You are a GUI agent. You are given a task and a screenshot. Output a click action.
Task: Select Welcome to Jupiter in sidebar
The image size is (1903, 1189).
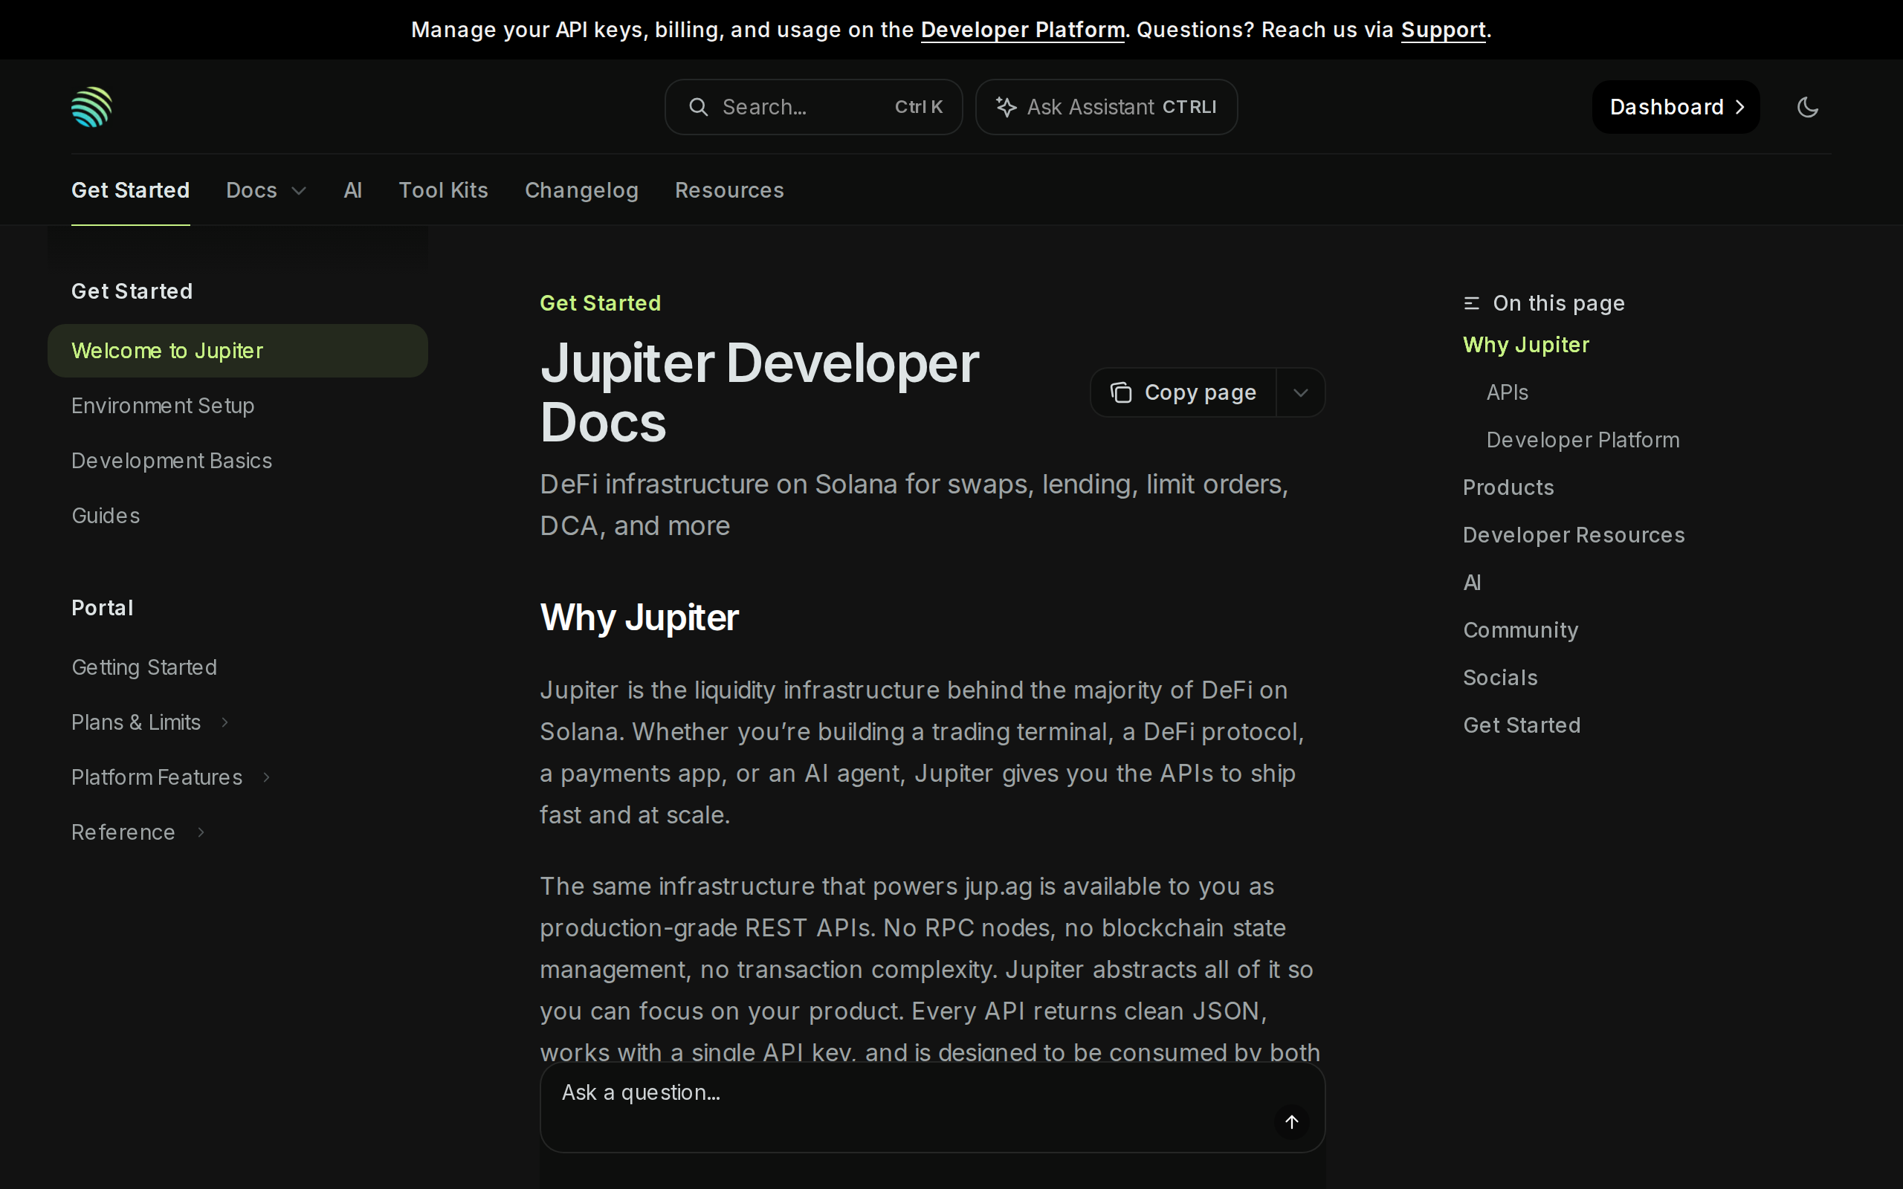click(237, 351)
